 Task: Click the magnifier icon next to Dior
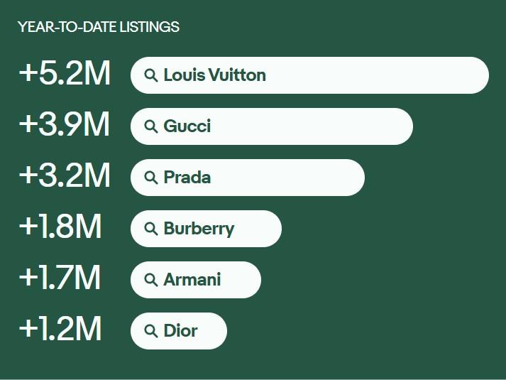click(150, 331)
